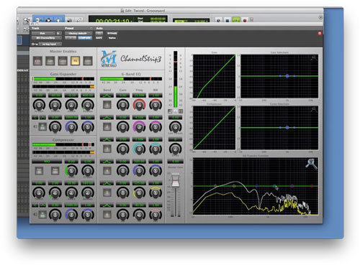Select center node on Comp Sidechain graph

coord(287,128)
